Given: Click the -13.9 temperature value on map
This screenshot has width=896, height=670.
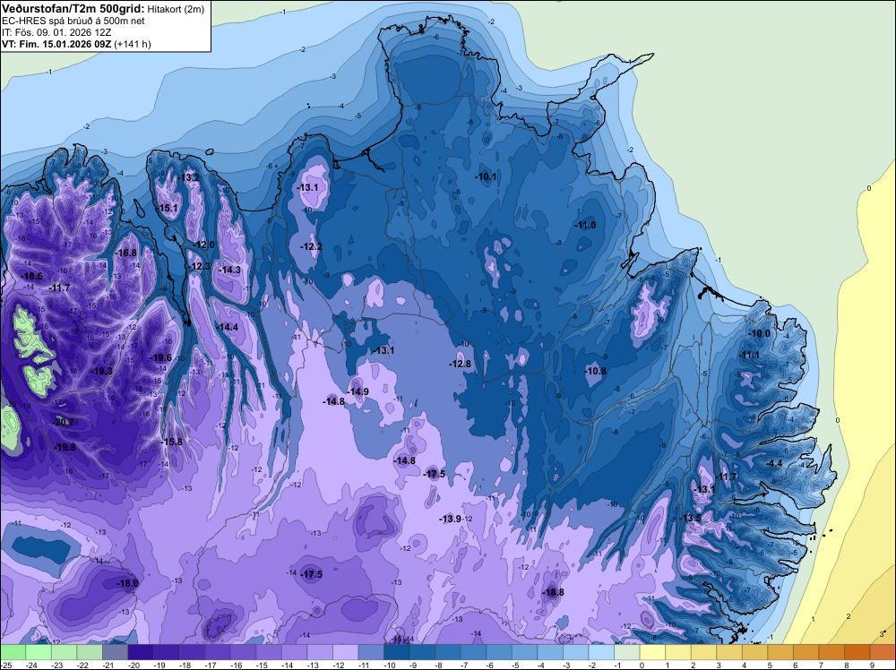Looking at the screenshot, I should (x=450, y=519).
